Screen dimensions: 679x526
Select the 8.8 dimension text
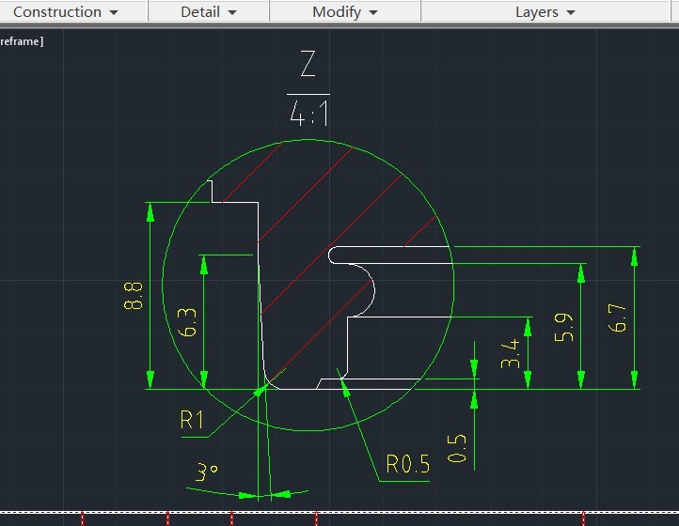(133, 296)
